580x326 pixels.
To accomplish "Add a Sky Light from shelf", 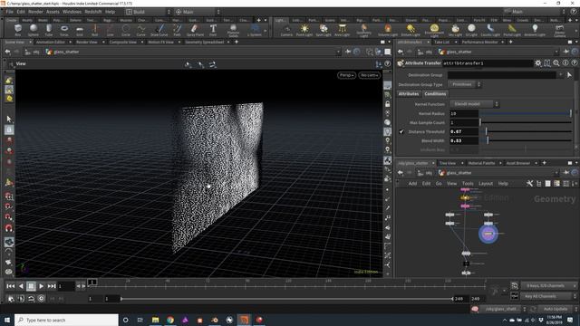I will (x=455, y=30).
